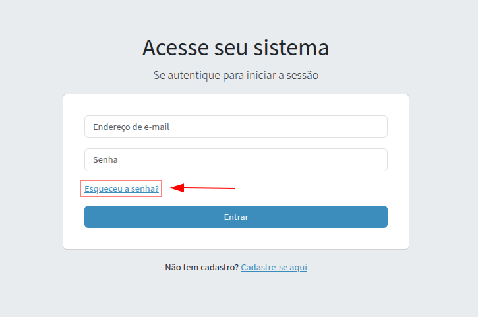Click the Não tem cadastro? text
Image resolution: width=478 pixels, height=317 pixels.
(201, 268)
